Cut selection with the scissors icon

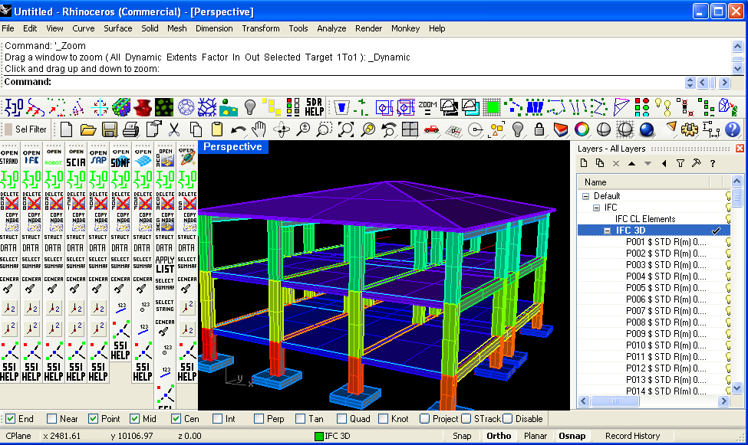click(174, 129)
